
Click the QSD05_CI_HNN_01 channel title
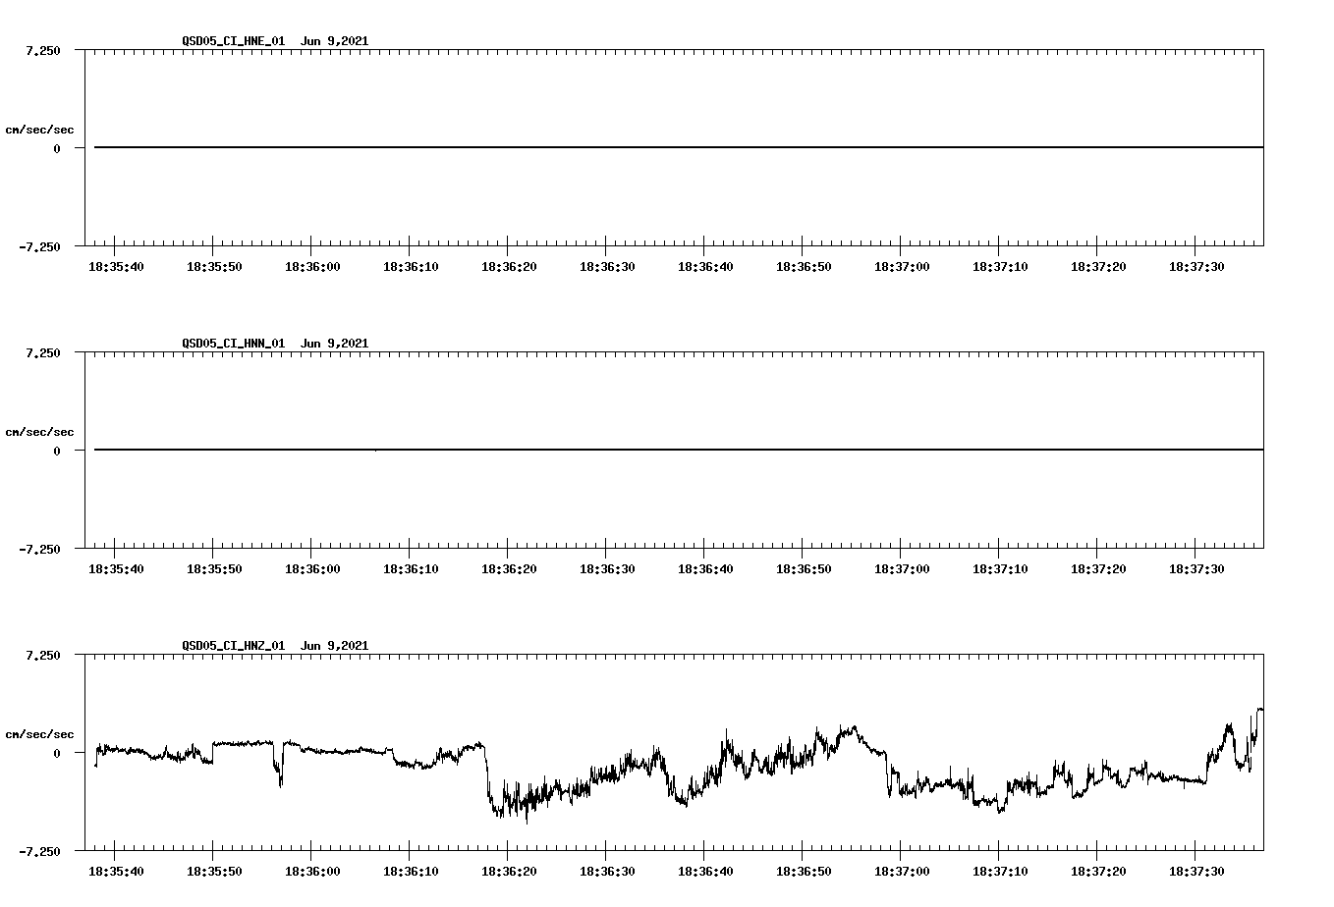234,344
